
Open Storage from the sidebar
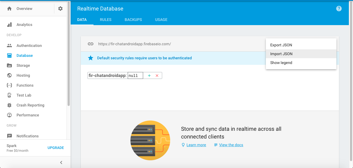click(23, 65)
